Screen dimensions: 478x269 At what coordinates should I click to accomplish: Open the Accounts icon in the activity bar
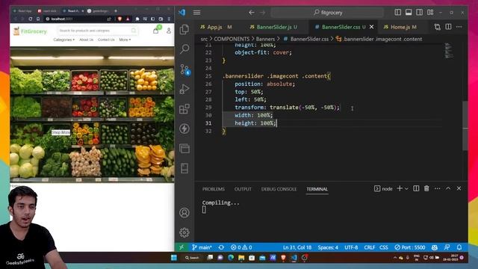(184, 212)
